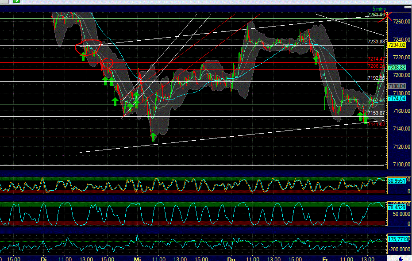Image resolution: width=412 pixels, height=261 pixels.
Task: Click the 7192,96 price level text
Action: pyautogui.click(x=377, y=78)
